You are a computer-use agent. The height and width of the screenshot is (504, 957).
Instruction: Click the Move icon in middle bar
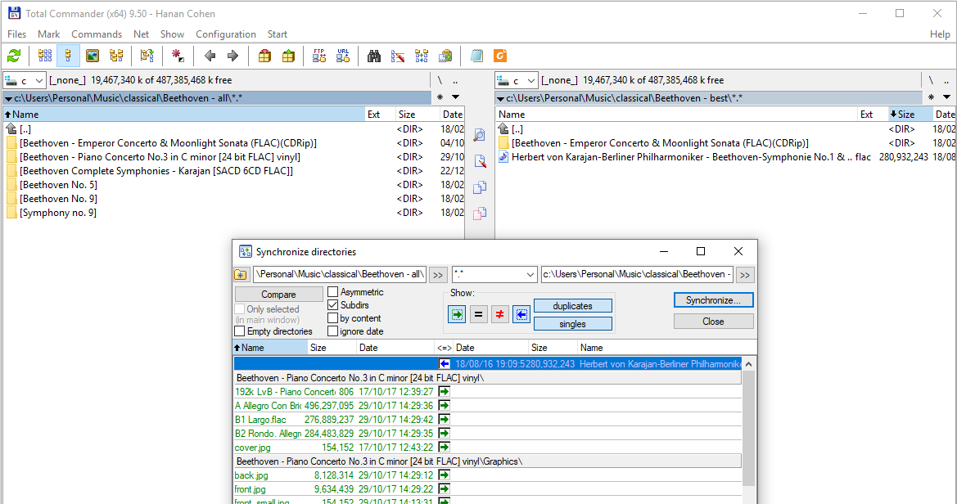tap(480, 214)
